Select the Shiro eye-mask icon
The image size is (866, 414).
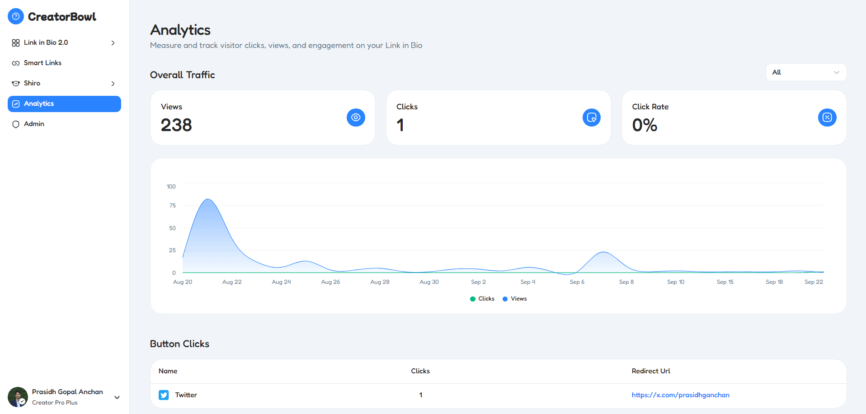[x=15, y=83]
